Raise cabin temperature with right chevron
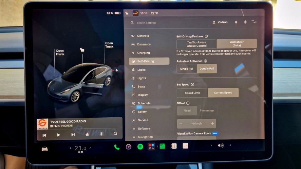The width and height of the screenshot is (301, 169). pos(90,148)
